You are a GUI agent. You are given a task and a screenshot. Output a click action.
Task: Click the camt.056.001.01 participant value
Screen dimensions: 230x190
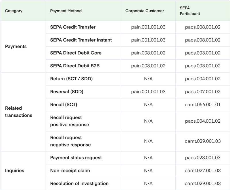pyautogui.click(x=203, y=105)
